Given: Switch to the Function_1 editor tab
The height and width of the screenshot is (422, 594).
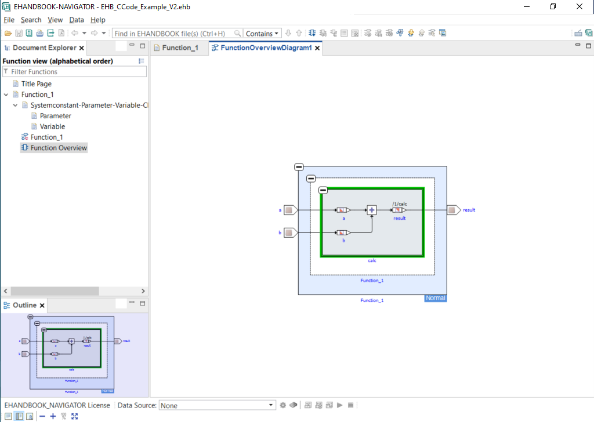Looking at the screenshot, I should [x=176, y=48].
